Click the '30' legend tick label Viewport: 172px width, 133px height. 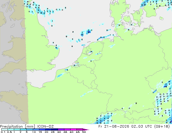59,132
